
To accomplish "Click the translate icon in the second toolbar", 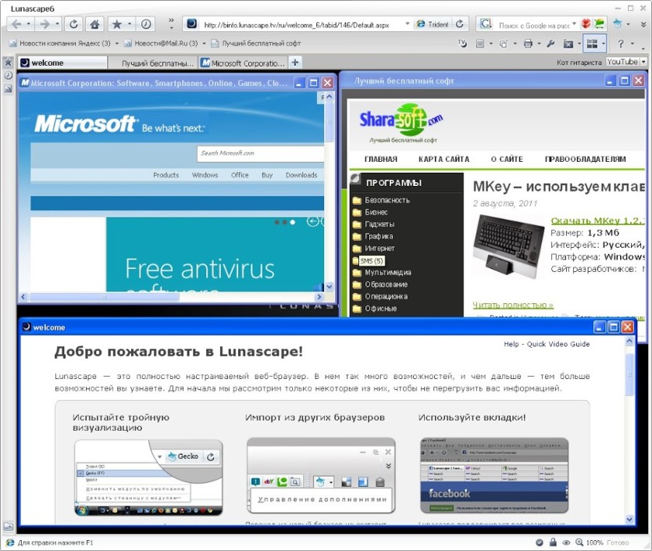I will (x=462, y=43).
